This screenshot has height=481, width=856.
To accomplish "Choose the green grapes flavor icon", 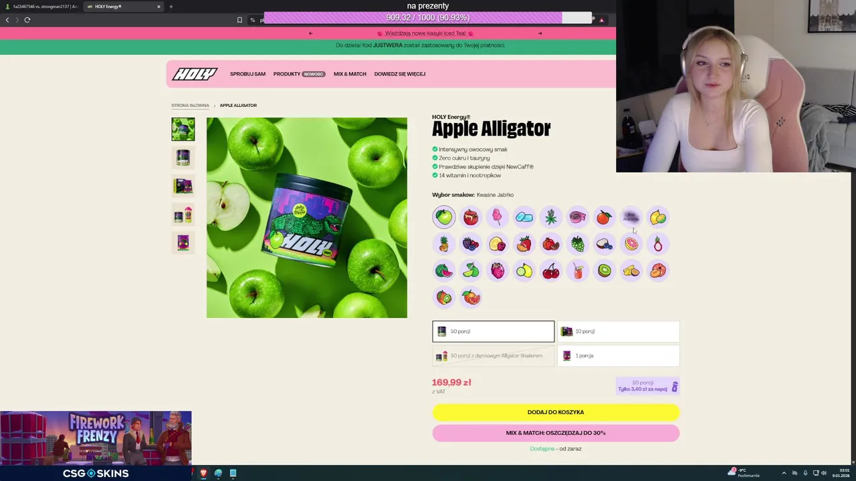I will (578, 244).
